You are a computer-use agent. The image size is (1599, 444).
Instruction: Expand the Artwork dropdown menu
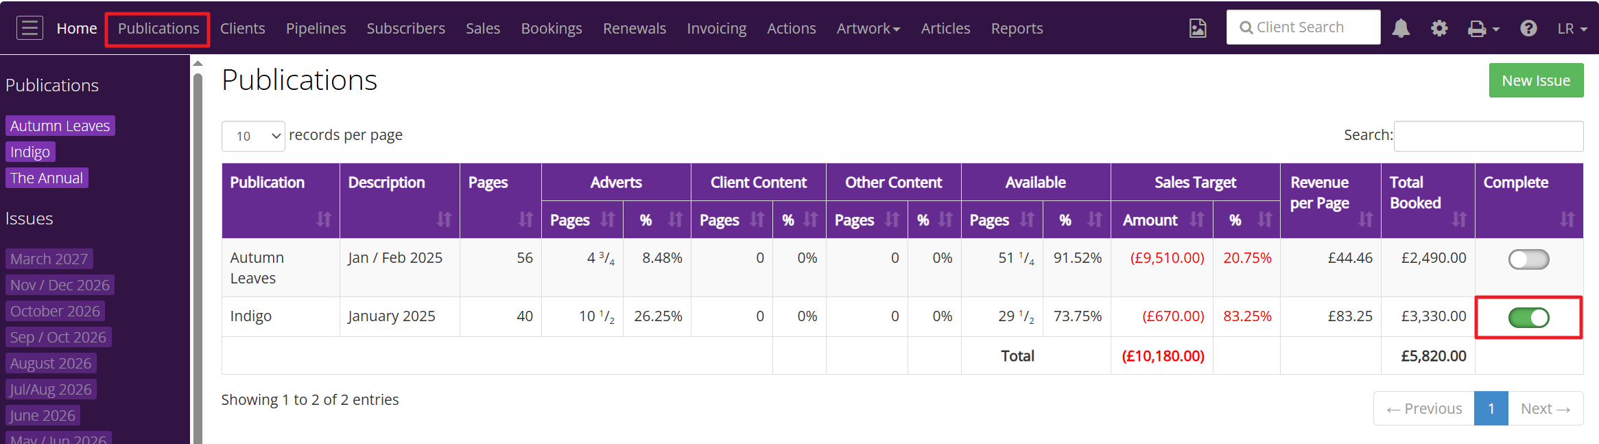point(868,28)
